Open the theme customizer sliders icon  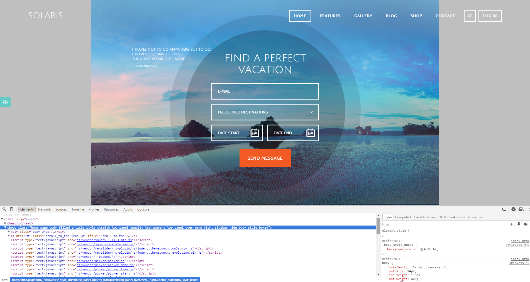point(5,102)
